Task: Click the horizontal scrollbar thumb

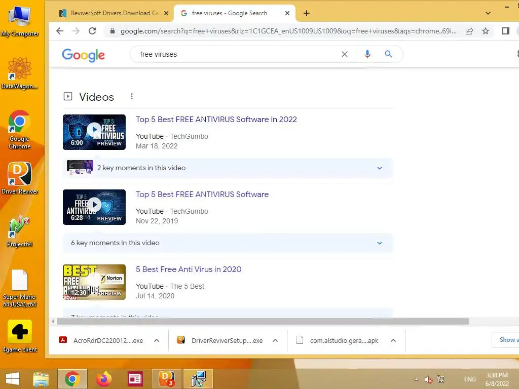Action: click(263, 322)
